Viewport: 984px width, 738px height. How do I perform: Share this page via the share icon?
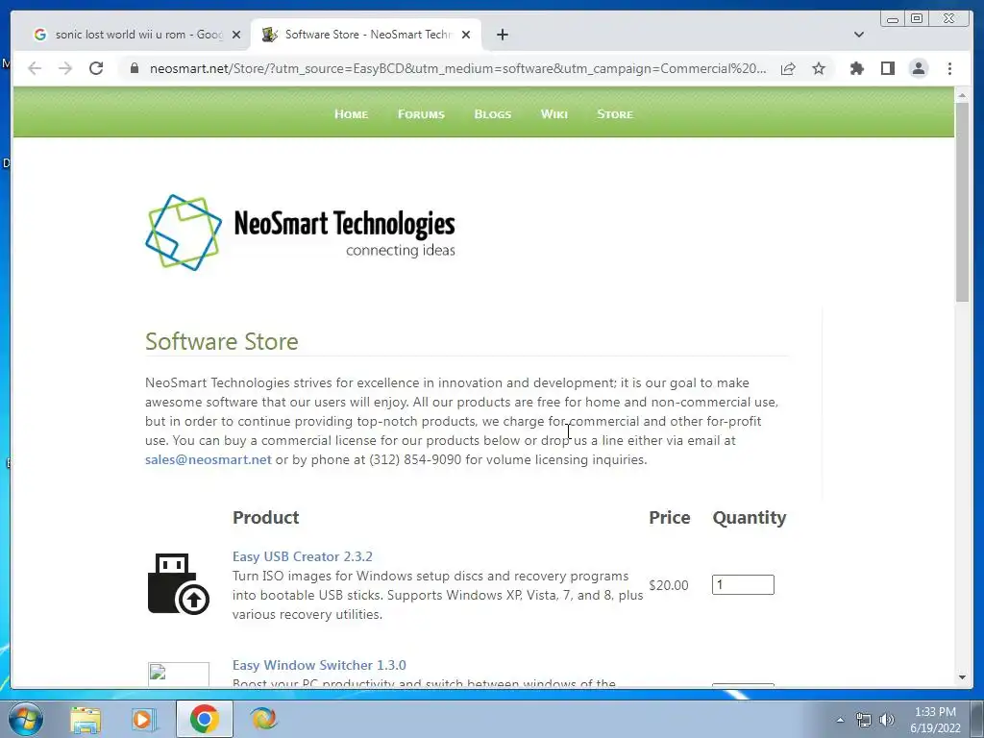[788, 68]
